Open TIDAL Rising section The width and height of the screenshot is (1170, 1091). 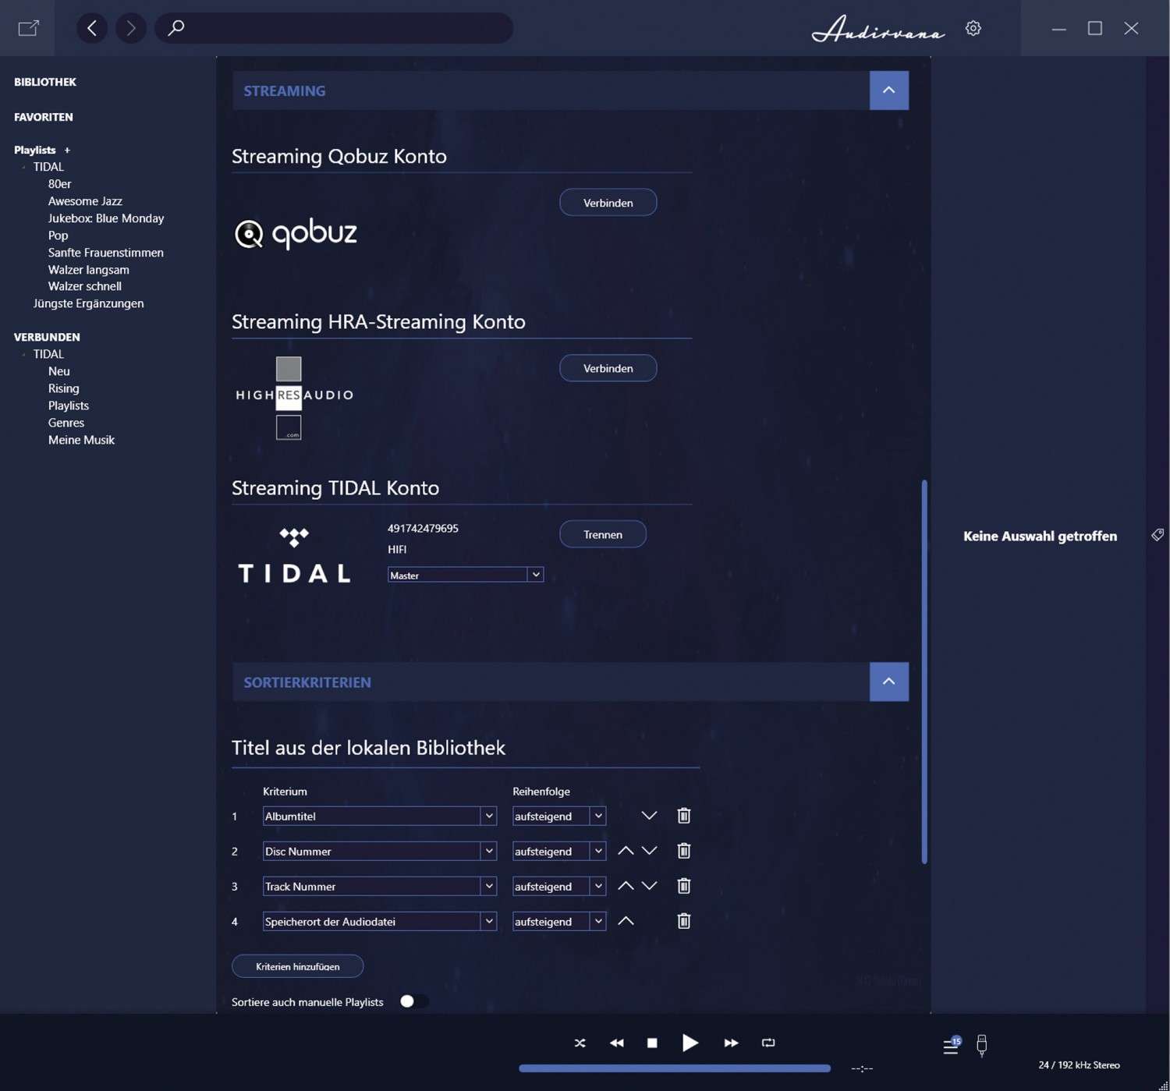click(x=63, y=388)
